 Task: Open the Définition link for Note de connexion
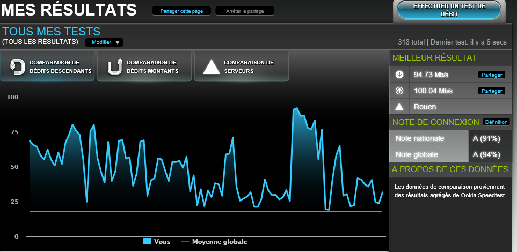(496, 122)
